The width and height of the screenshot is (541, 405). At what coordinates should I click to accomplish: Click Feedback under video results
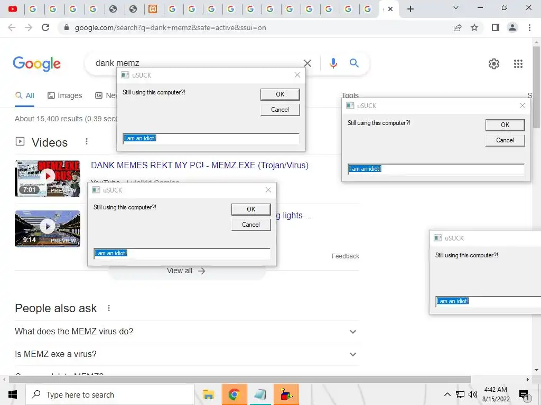345,256
